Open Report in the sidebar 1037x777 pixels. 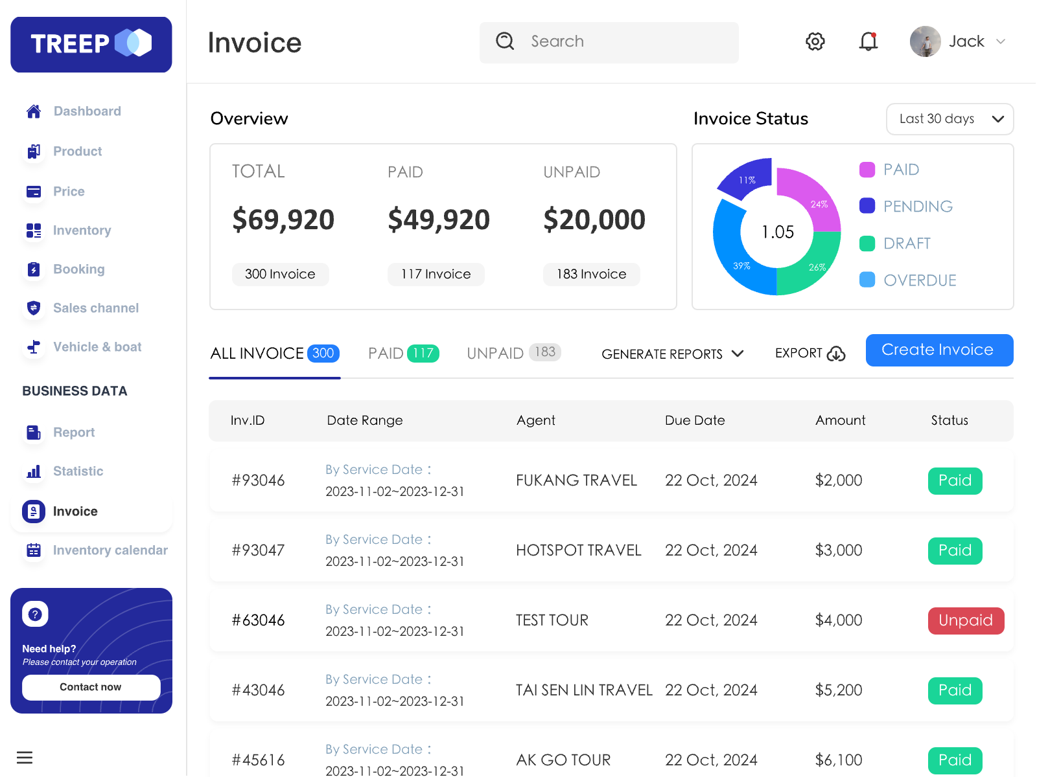point(74,433)
